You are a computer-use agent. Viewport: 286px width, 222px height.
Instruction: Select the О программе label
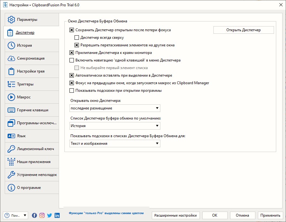pos(29,188)
